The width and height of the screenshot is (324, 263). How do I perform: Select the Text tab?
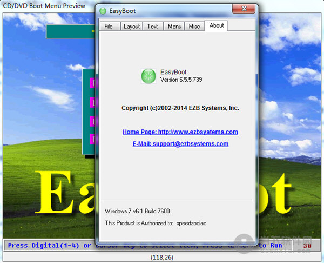(153, 26)
